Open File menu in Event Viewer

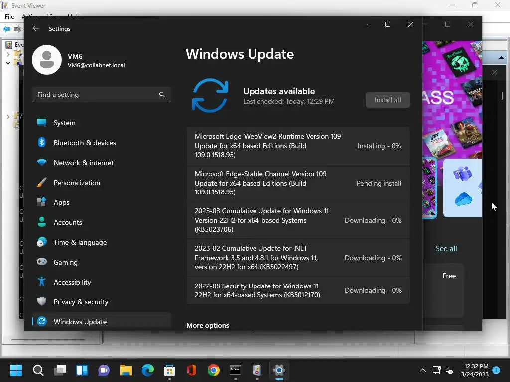9,16
